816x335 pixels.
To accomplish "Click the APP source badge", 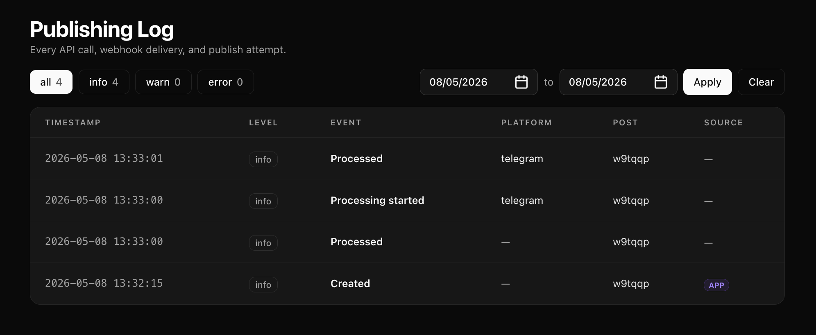I will click(716, 285).
